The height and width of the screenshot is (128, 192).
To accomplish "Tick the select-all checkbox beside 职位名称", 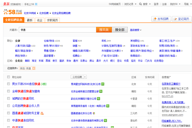I will tap(8, 77).
